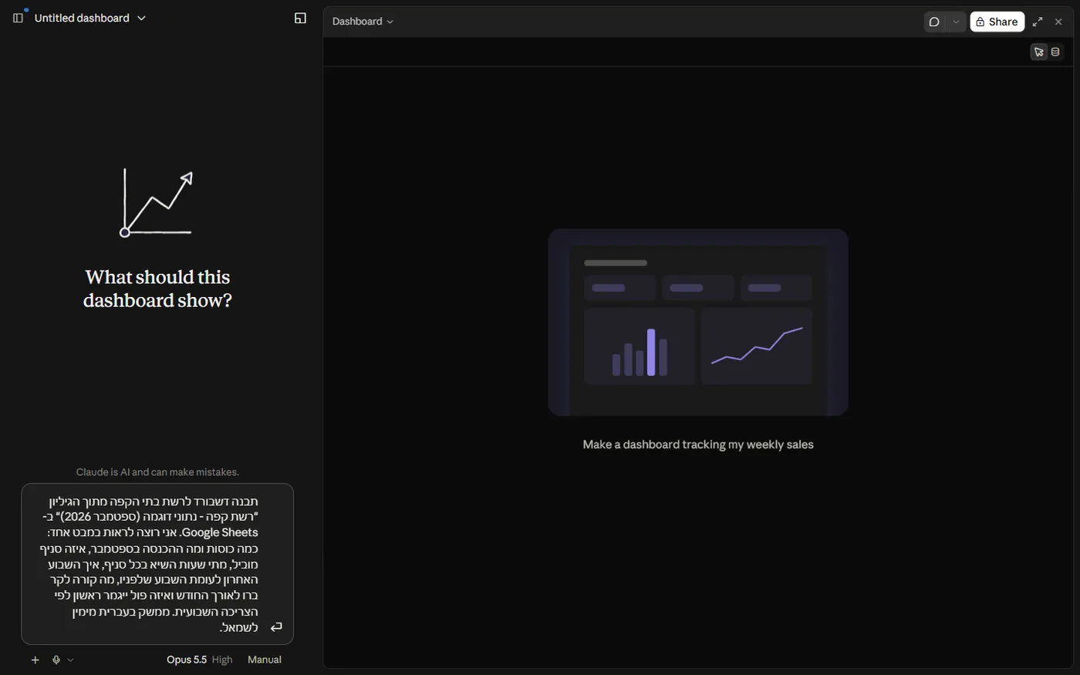Click "Make a dashboard tracking my weekly sales"
The width and height of the screenshot is (1080, 675).
(698, 444)
